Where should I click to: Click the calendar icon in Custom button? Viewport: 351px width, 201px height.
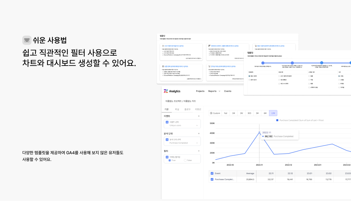coord(211,113)
